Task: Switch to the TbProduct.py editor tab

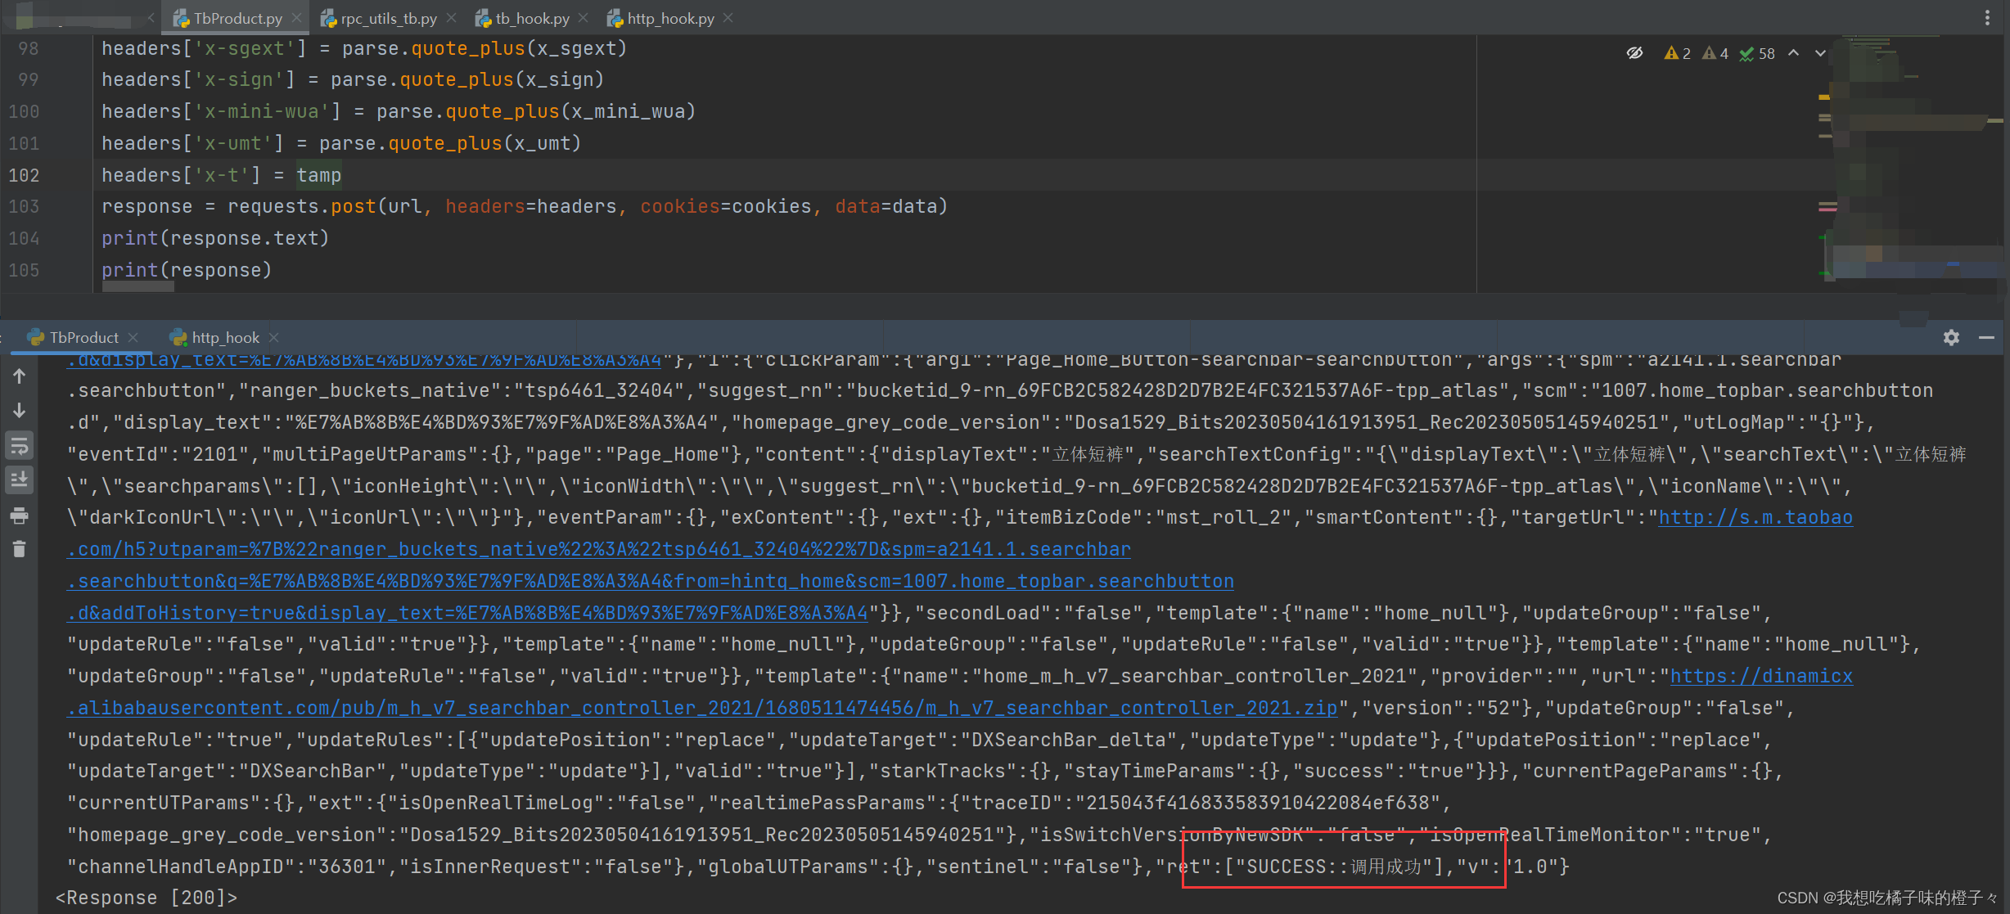Action: (x=237, y=18)
